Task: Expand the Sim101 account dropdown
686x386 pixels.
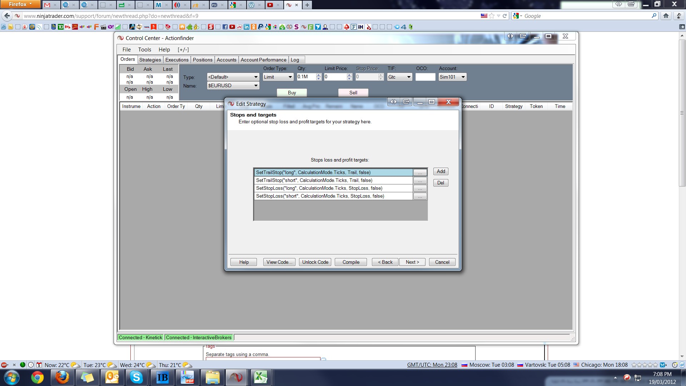Action: (463, 77)
